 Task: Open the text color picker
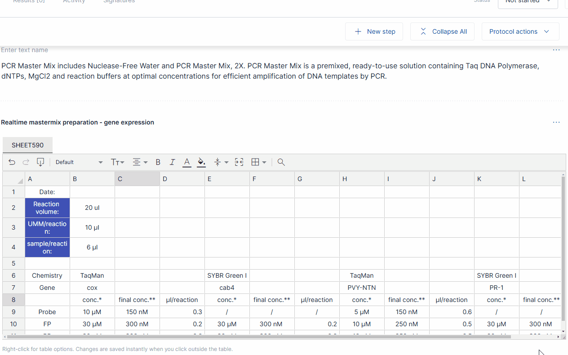click(x=186, y=162)
